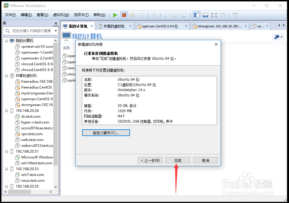Collapse the 192.168.20.51 tree node
289x203 pixels.
click(6, 151)
